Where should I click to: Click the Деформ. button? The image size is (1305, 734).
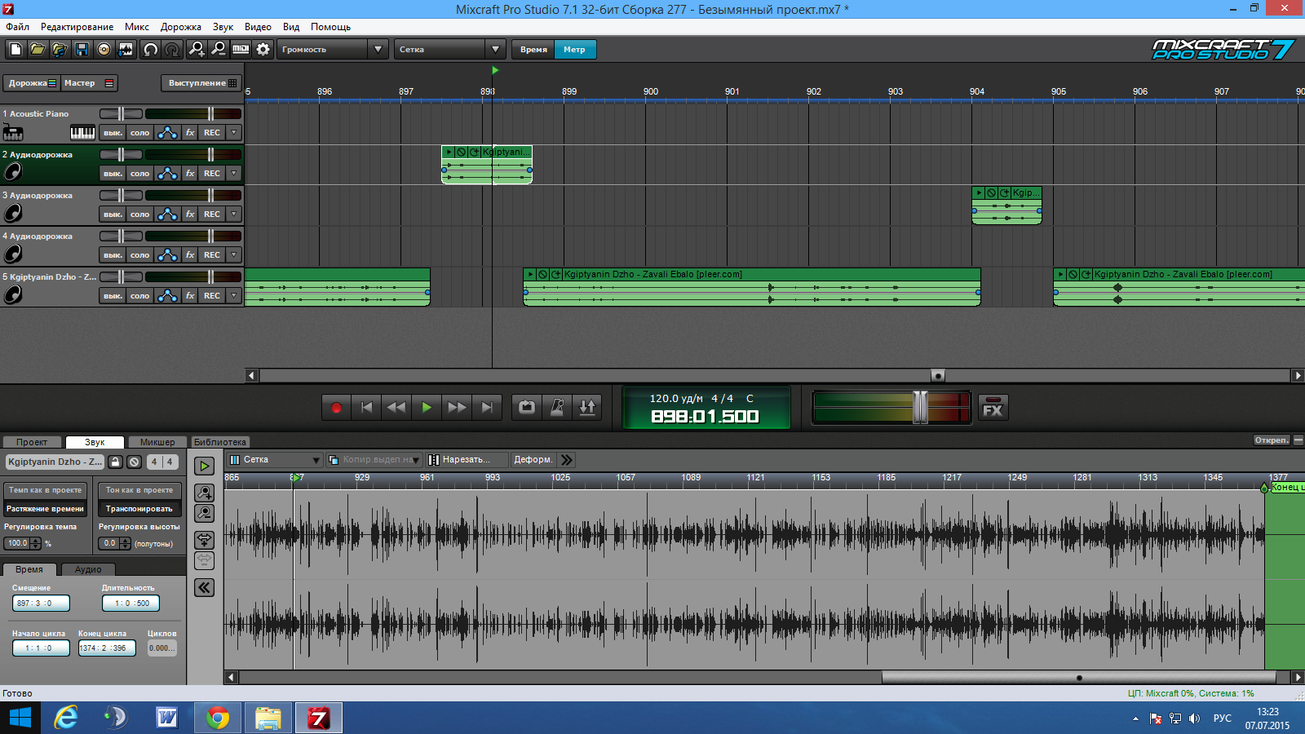(533, 460)
